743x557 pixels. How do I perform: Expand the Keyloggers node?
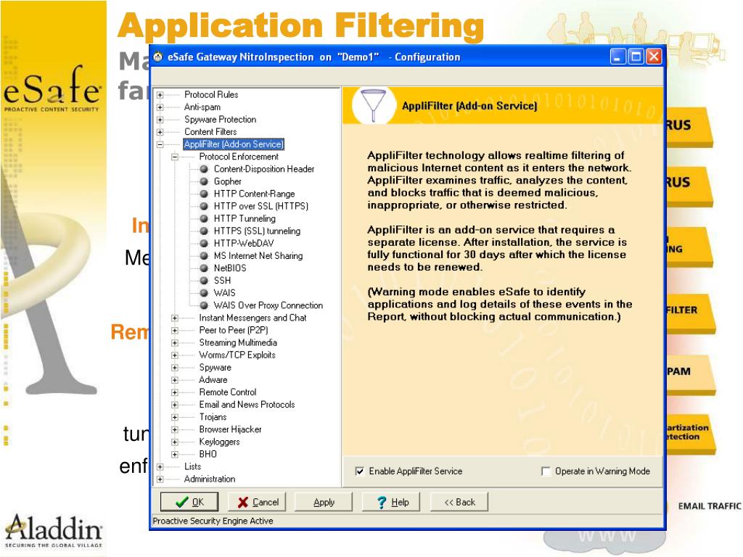[175, 442]
